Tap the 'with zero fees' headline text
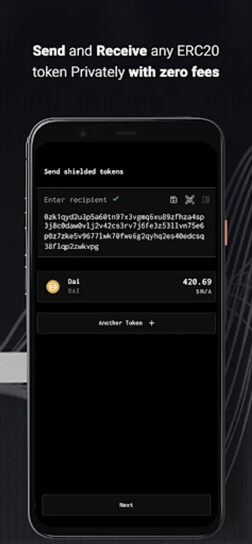252x544 pixels. click(173, 72)
